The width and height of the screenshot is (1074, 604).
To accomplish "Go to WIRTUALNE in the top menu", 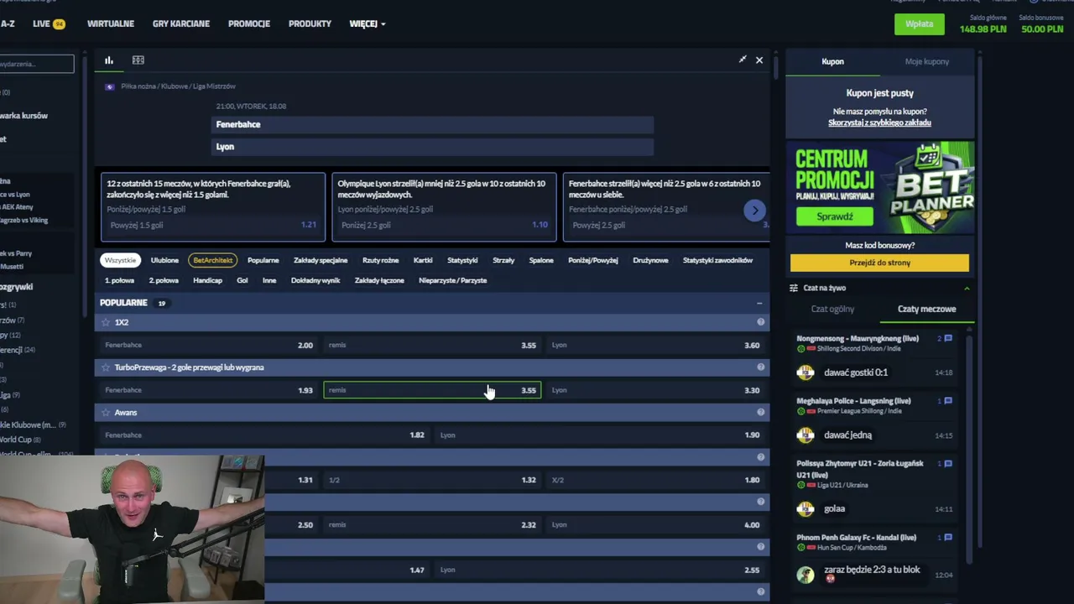I will click(111, 23).
